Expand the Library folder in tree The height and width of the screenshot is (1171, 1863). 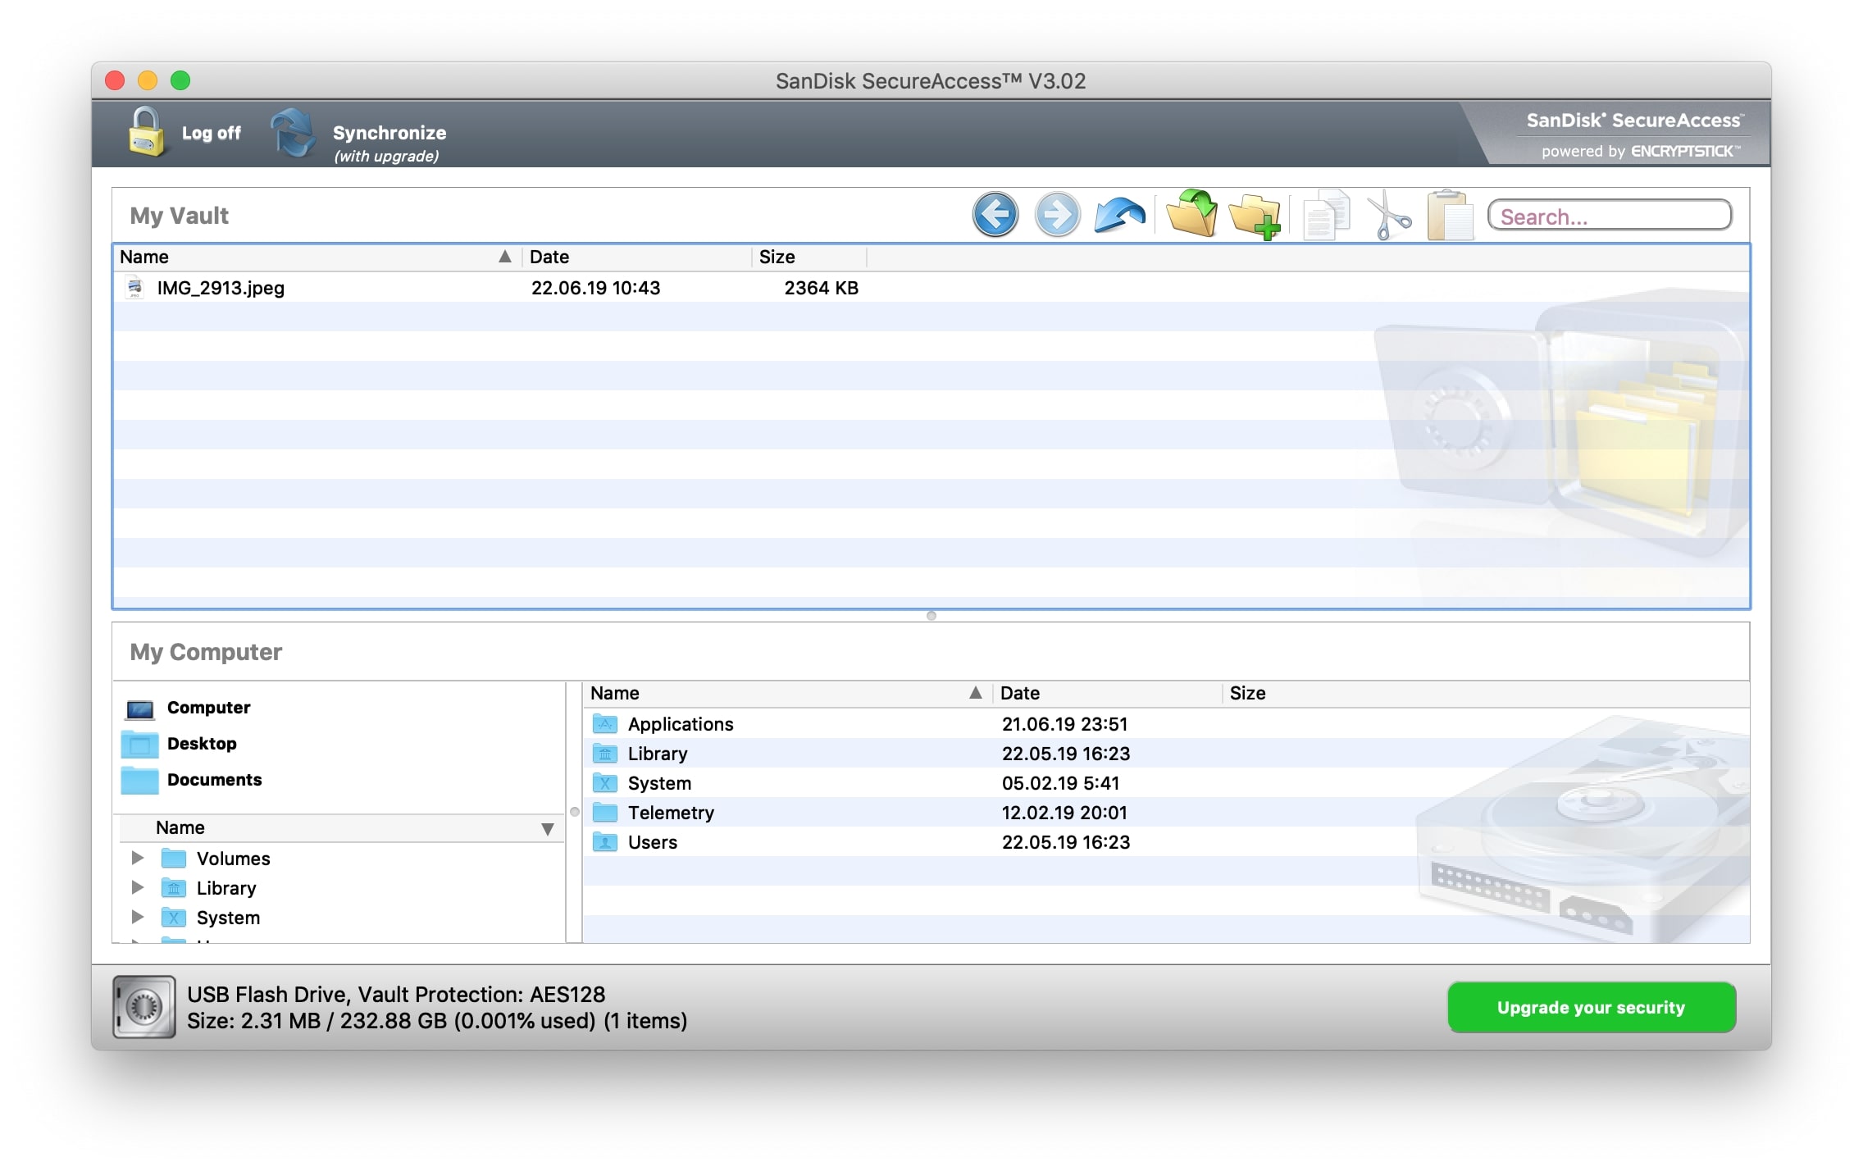point(138,887)
